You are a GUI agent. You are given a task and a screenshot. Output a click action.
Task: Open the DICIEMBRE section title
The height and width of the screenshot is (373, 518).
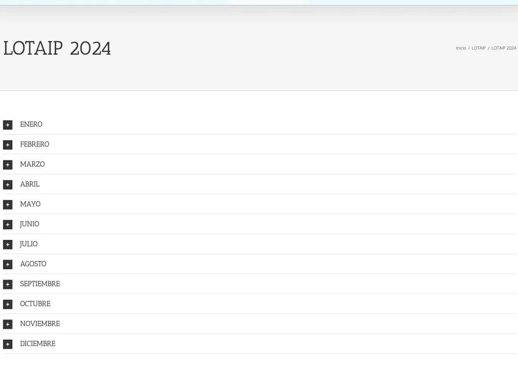tap(37, 344)
